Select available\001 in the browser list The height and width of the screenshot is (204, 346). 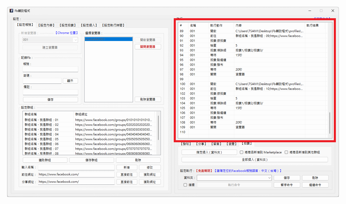coord(108,39)
